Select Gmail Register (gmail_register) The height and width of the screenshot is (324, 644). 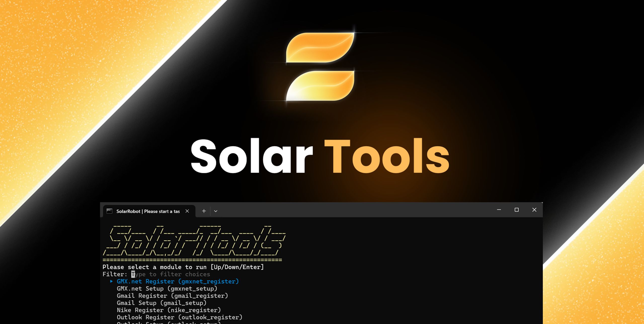[x=172, y=296]
